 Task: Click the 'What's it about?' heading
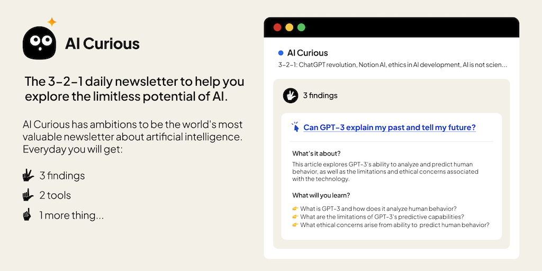point(317,153)
